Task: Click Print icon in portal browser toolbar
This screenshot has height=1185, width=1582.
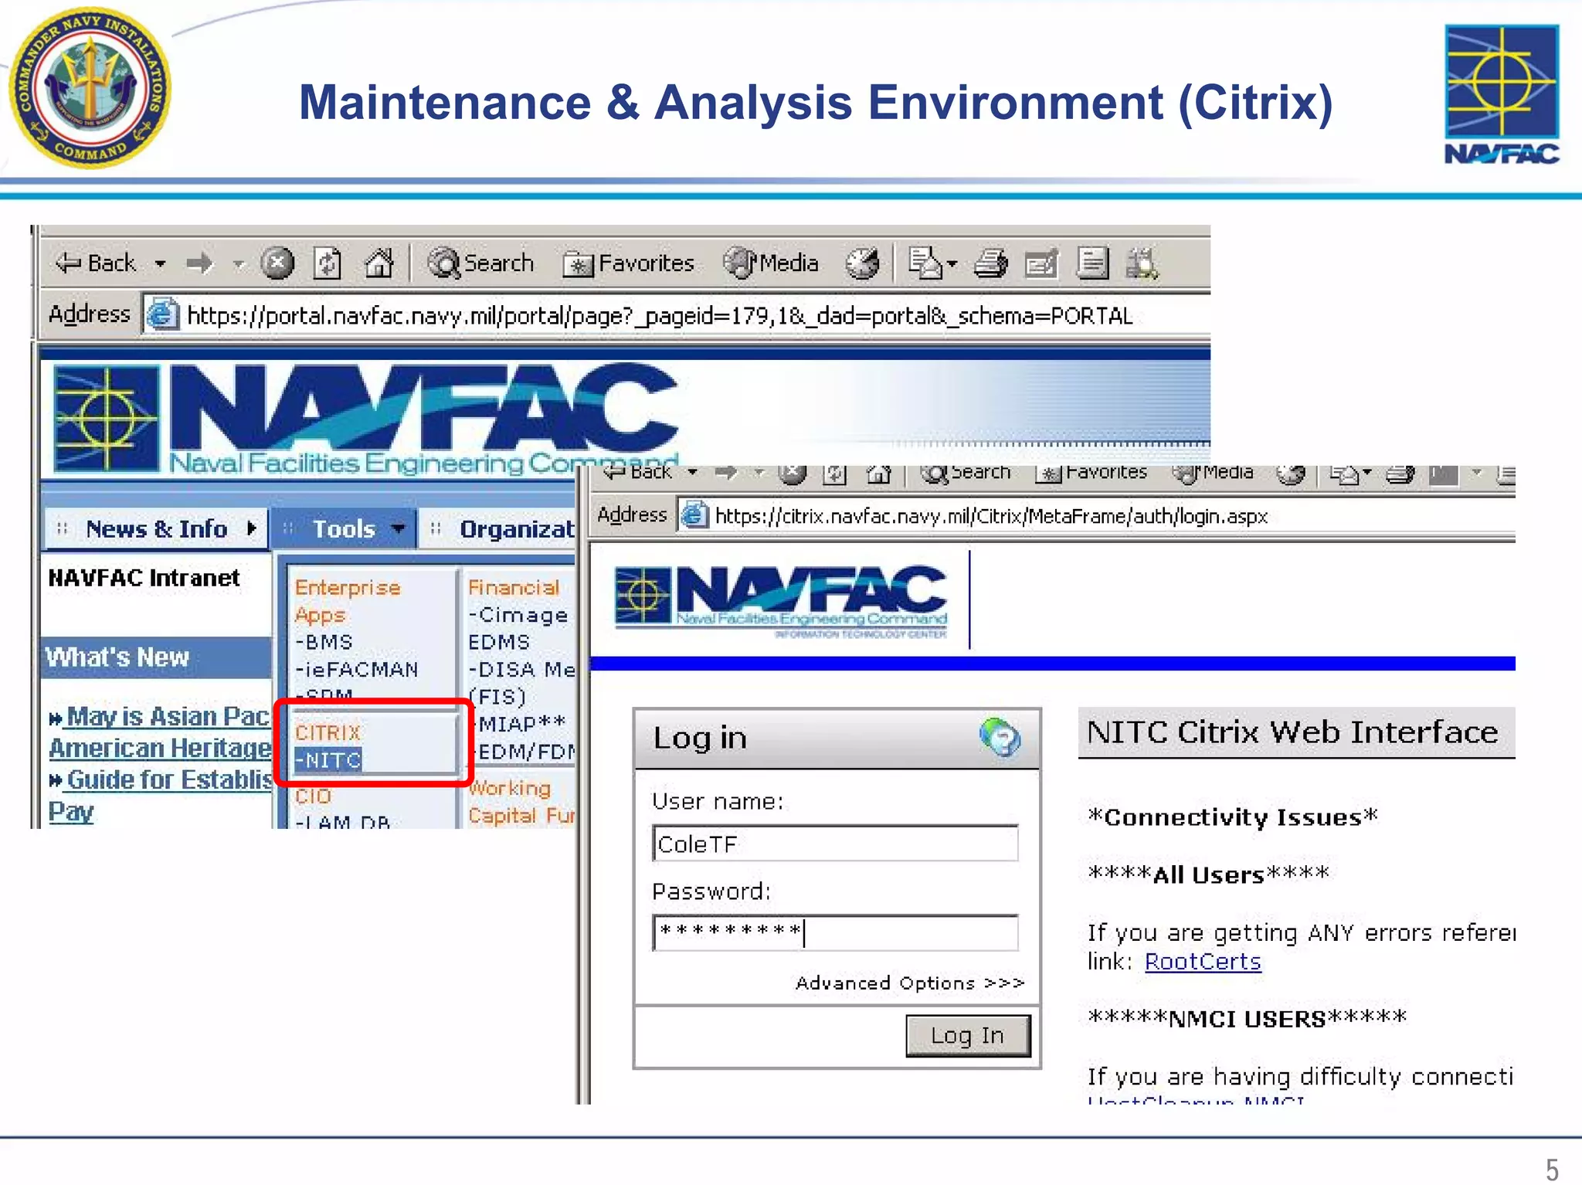Action: pos(990,263)
